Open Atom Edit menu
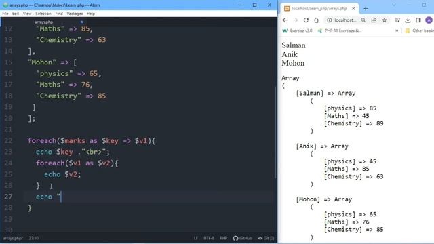Viewport: 434px width, 244px height. (x=16, y=14)
